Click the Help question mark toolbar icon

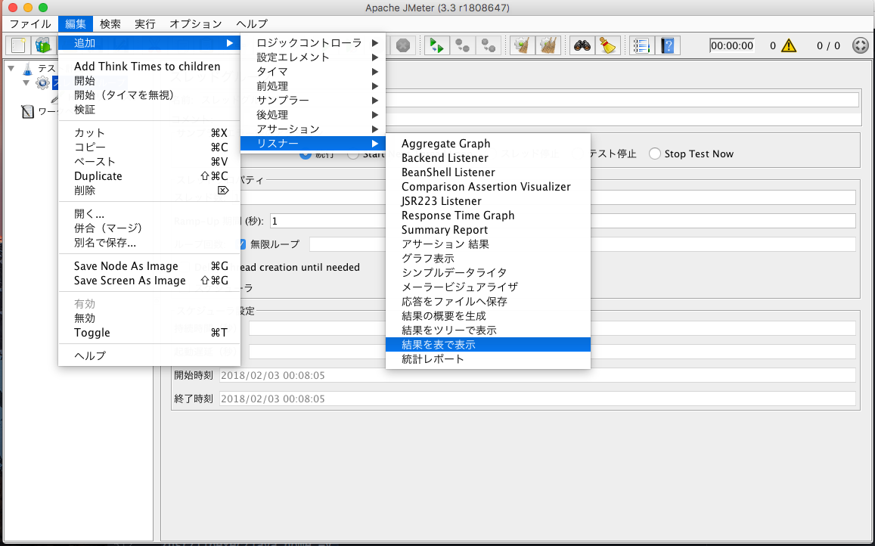point(667,45)
